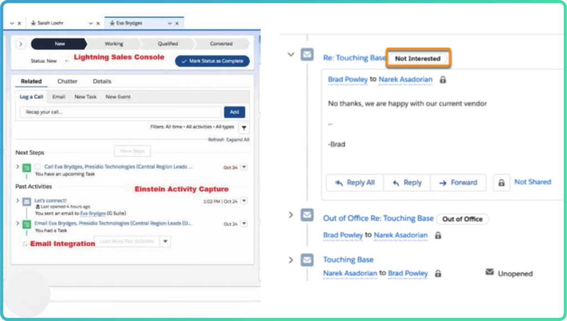Image resolution: width=567 pixels, height=321 pixels.
Task: Click the email icon beside Let's connect!
Action: coord(27,202)
